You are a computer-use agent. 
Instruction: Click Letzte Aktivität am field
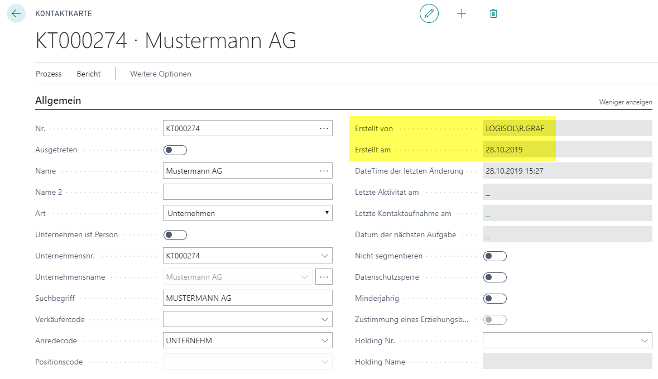[x=568, y=192]
